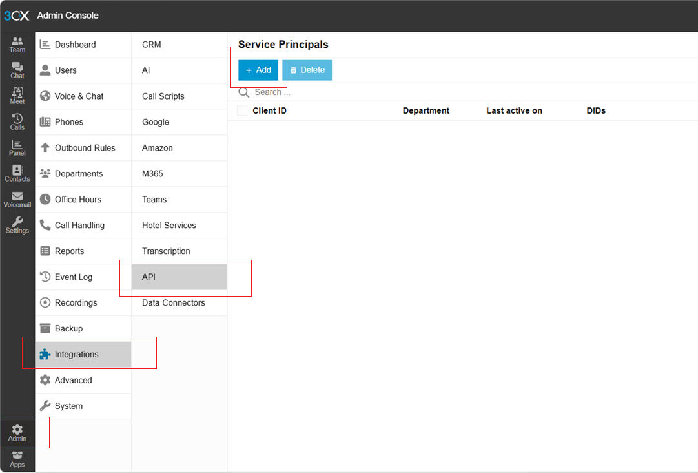Open the Meet sidebar icon
The width and height of the screenshot is (698, 473).
[x=17, y=96]
